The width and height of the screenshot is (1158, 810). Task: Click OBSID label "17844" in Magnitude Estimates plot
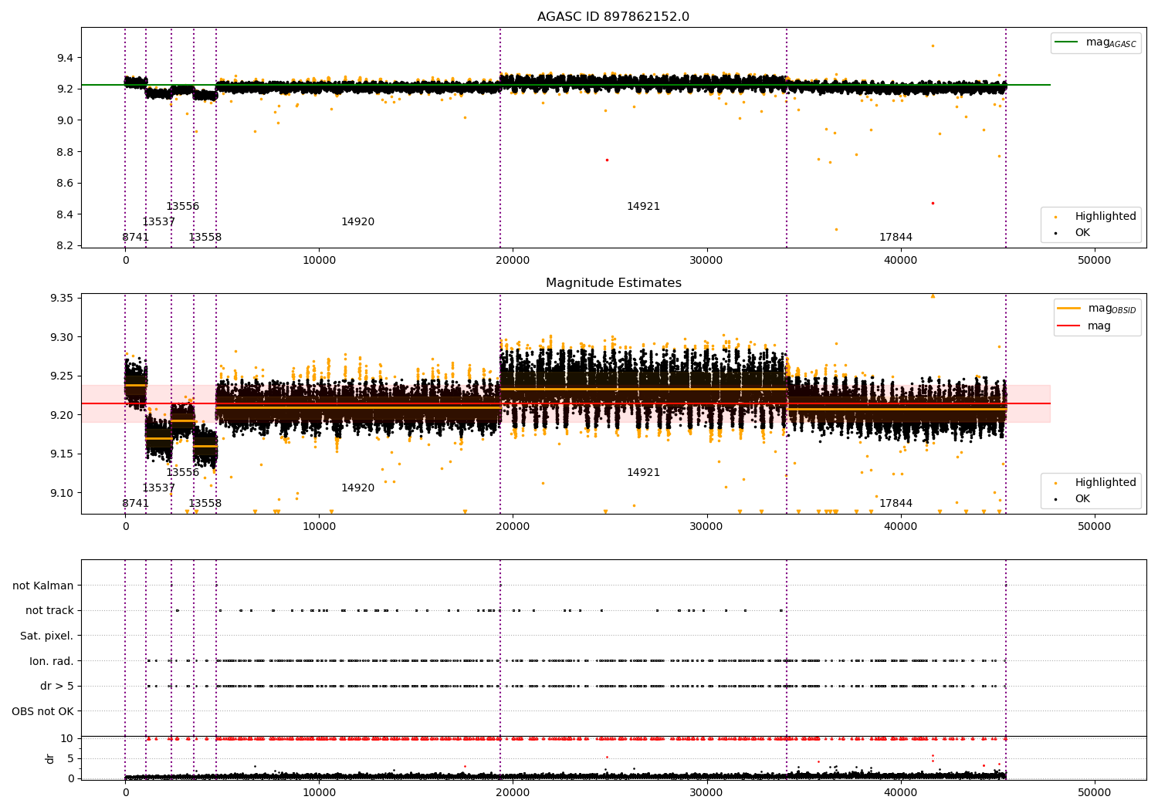pyautogui.click(x=896, y=504)
